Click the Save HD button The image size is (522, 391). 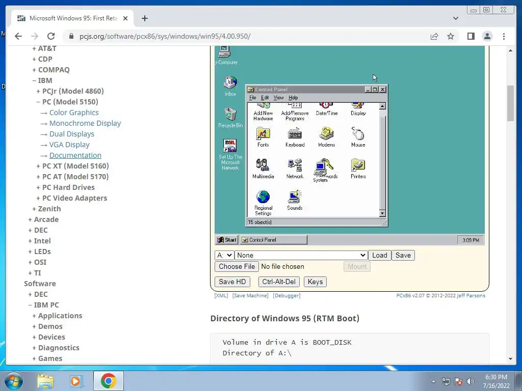(x=232, y=282)
